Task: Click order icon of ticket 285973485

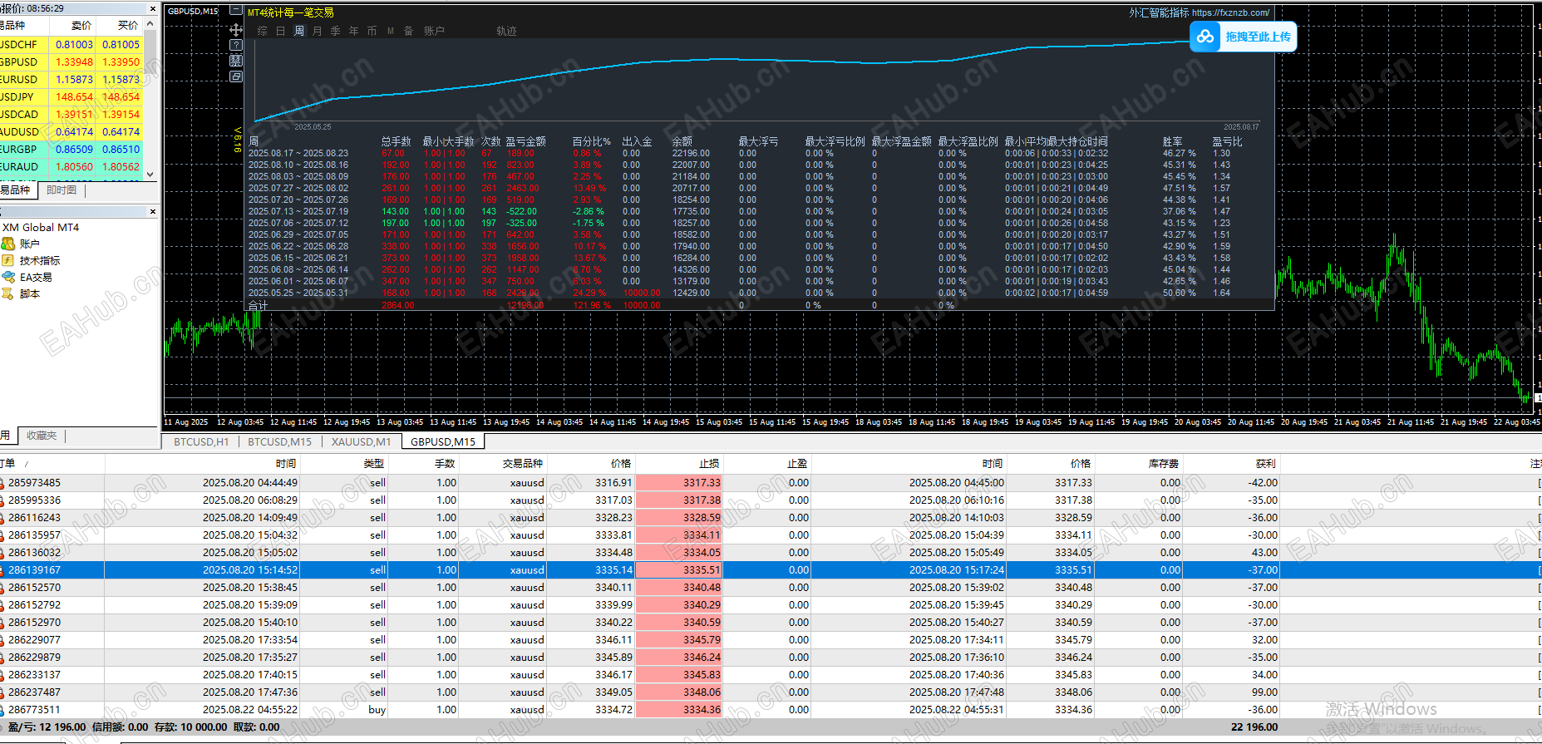Action: [2, 483]
